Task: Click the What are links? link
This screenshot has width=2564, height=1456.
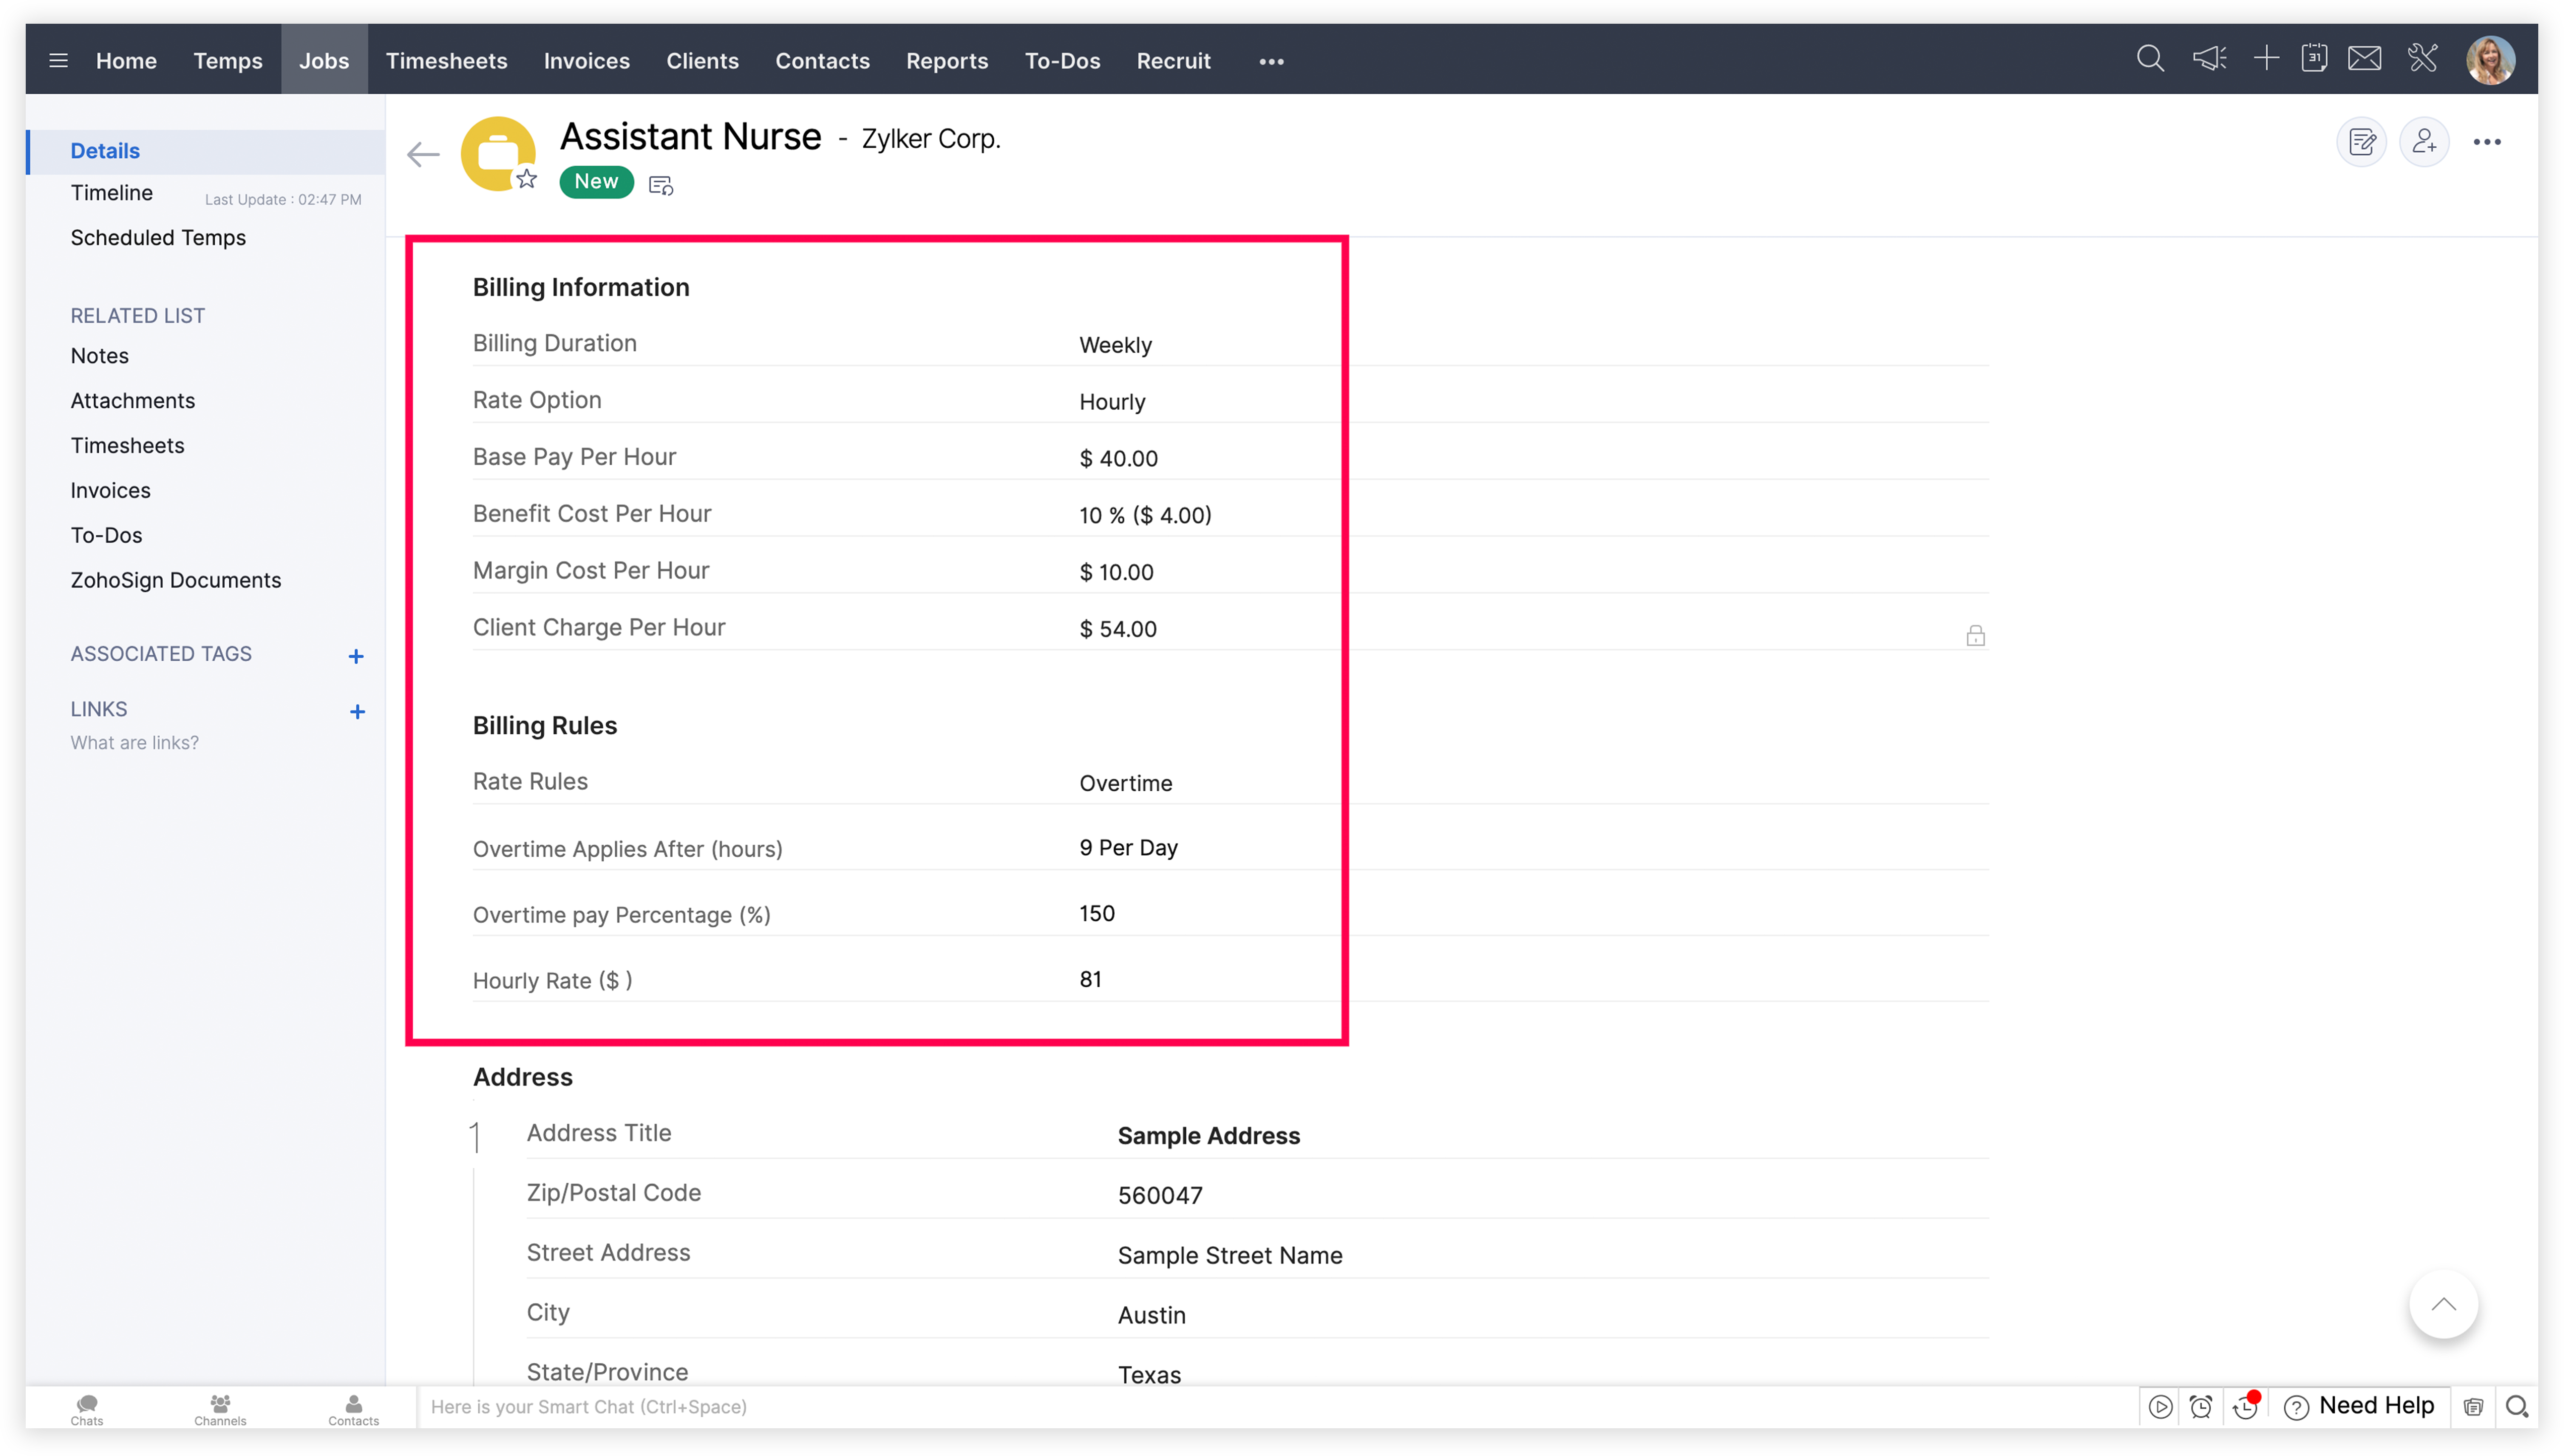Action: (134, 742)
